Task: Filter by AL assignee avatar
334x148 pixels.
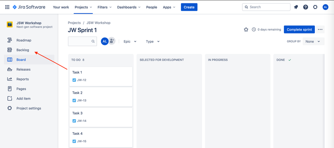Action: click(105, 42)
